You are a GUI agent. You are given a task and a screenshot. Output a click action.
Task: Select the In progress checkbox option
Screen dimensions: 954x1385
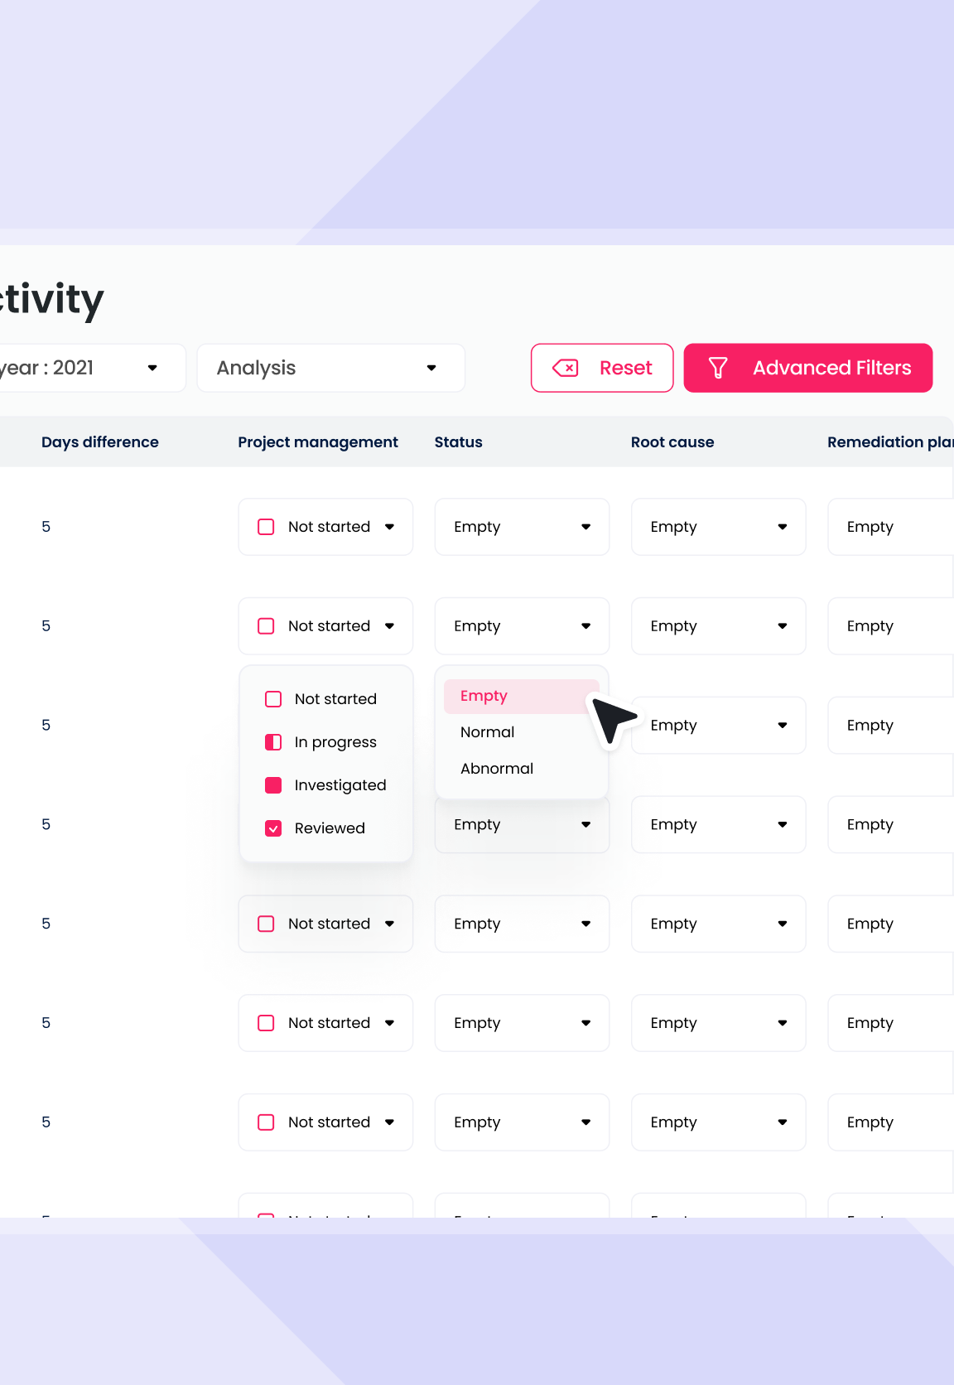click(273, 742)
